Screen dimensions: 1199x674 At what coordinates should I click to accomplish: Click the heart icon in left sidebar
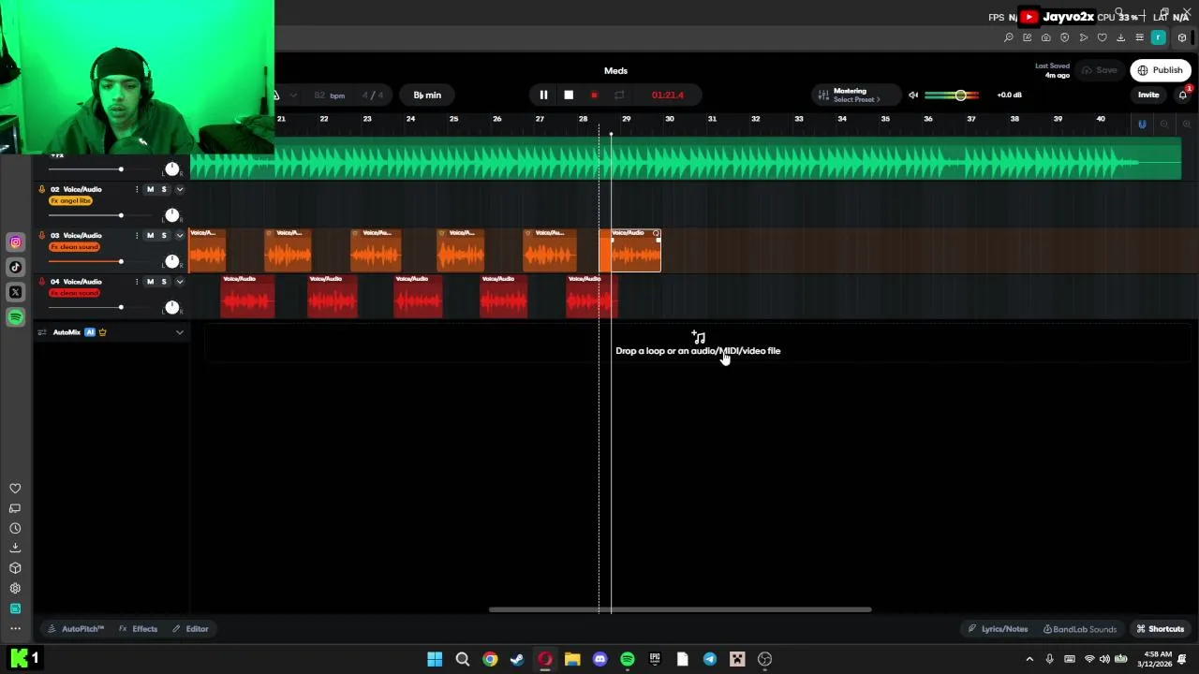tap(15, 489)
